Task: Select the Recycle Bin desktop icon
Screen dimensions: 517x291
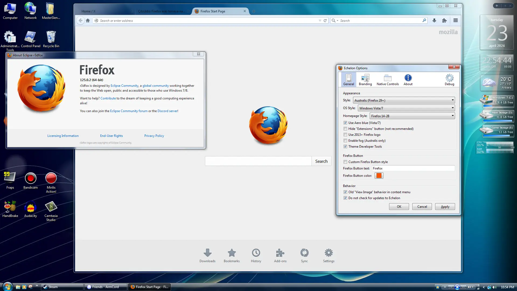Action: click(51, 39)
